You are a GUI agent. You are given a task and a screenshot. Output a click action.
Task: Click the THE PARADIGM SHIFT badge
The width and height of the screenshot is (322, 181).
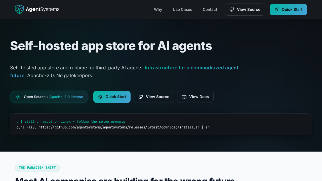pos(37,168)
